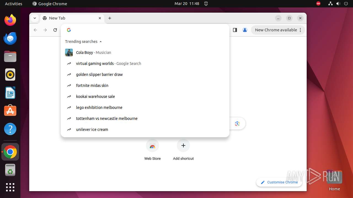Click the network status icon in top bar

pos(330,4)
